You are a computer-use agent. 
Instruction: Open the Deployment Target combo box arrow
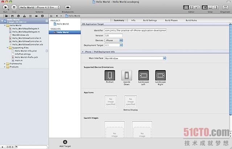(121, 45)
